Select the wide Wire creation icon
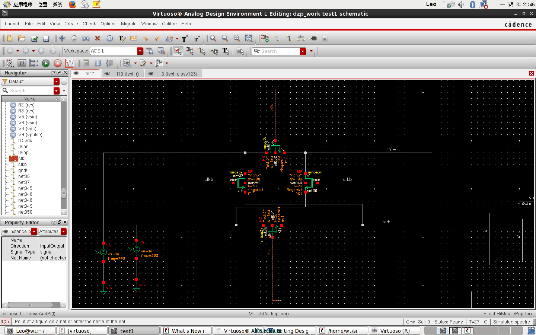The image size is (536, 335). coord(289,38)
